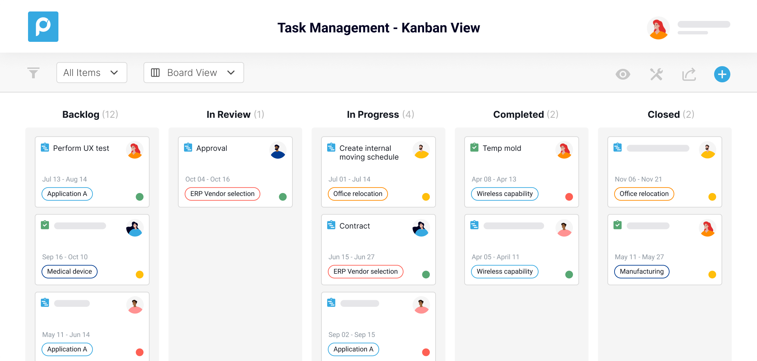Click task icon on May 11 - Jun 14 card

click(x=45, y=303)
